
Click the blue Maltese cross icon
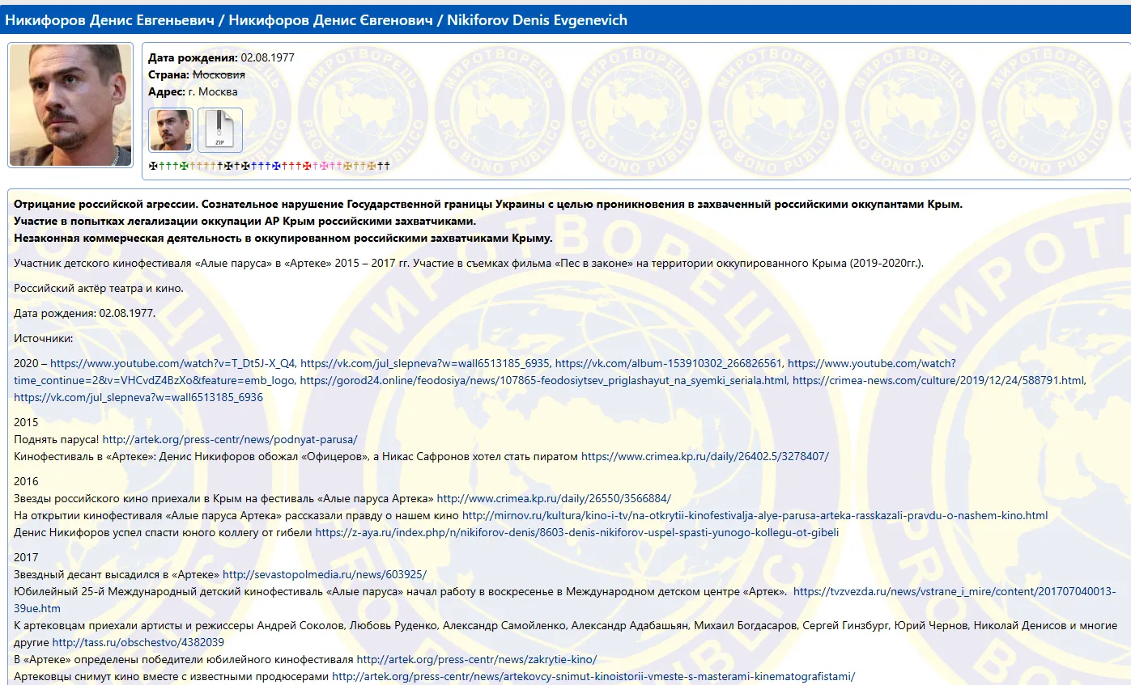pos(276,166)
